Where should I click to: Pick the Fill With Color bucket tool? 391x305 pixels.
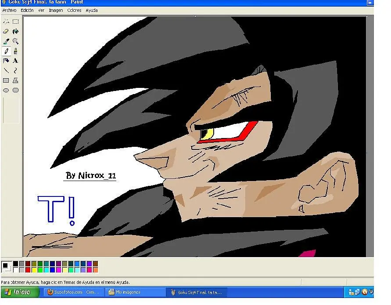pos(15,32)
